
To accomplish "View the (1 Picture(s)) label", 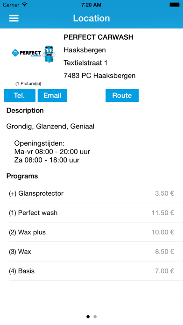I will tap(28, 84).
